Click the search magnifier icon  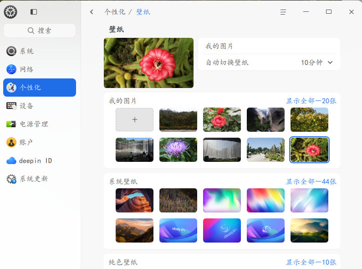pyautogui.click(x=31, y=31)
